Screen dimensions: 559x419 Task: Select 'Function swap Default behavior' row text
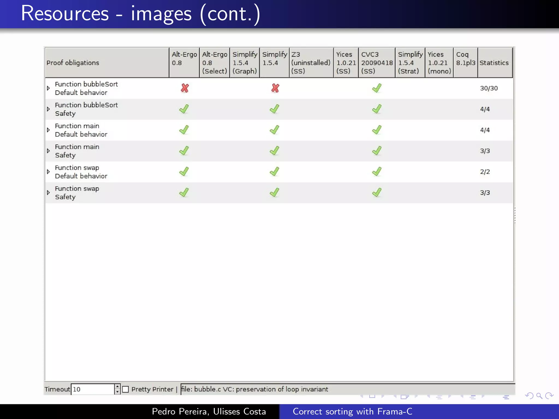coord(81,172)
